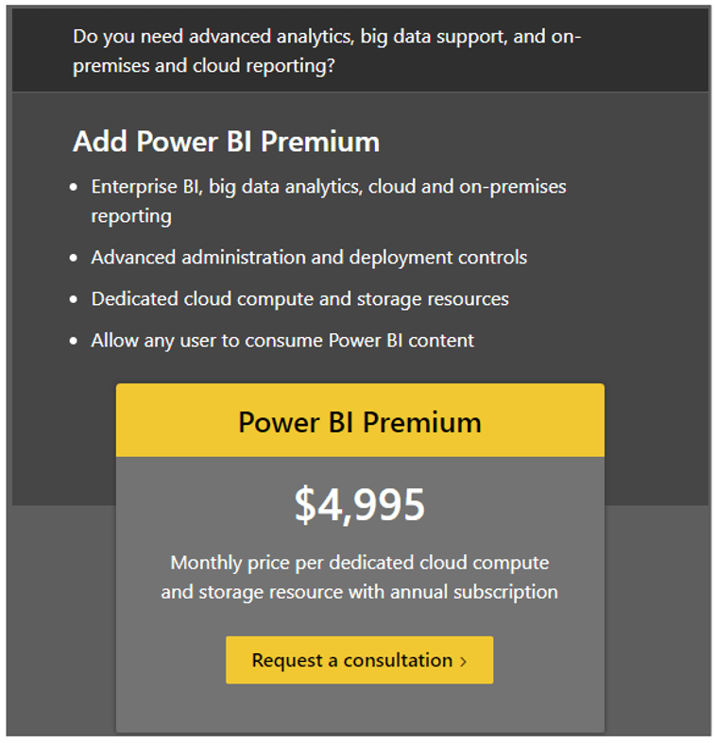Click the bullet dot before Allow any user
This screenshot has width=716, height=743.
coord(75,341)
